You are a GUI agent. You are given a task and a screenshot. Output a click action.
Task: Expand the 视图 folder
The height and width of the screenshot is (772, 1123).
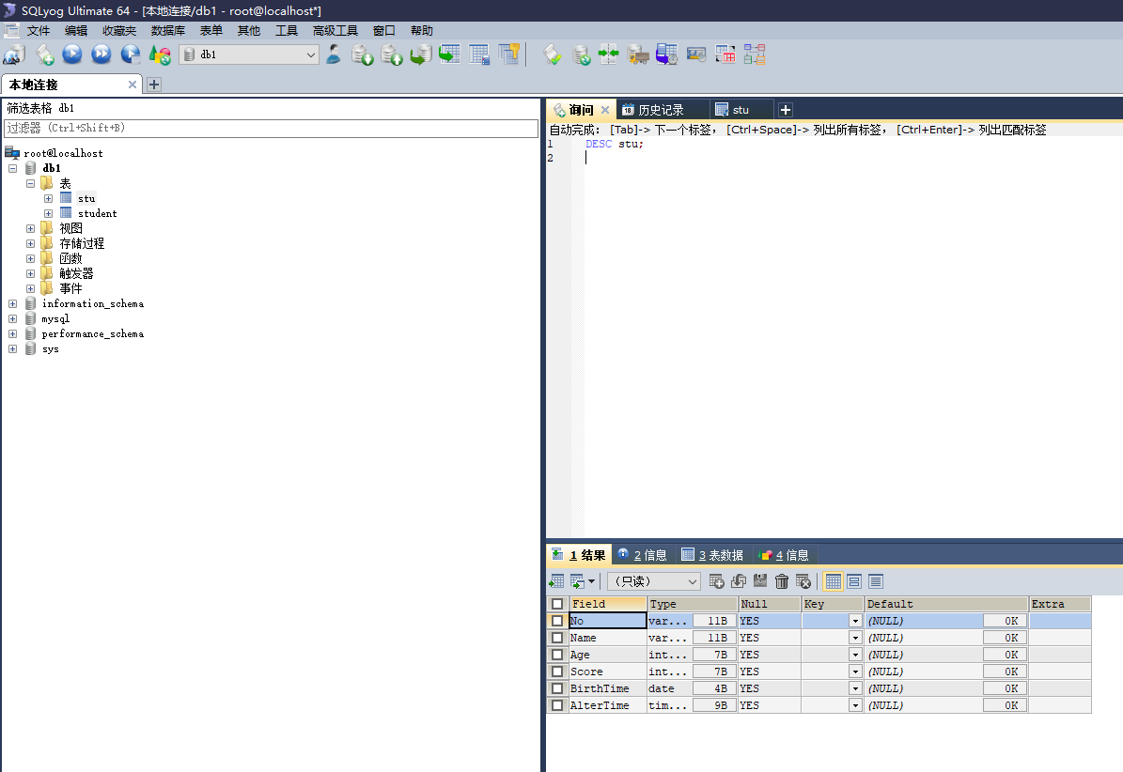click(x=30, y=228)
